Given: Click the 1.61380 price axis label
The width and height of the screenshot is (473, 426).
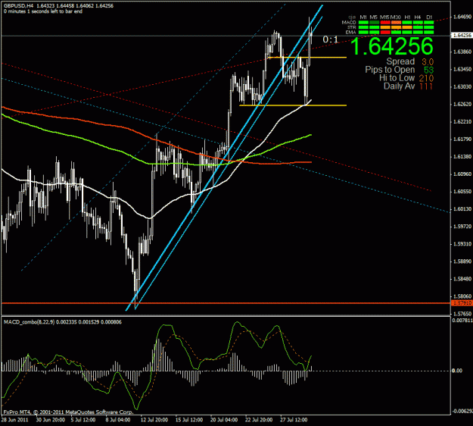Looking at the screenshot, I should 462,157.
